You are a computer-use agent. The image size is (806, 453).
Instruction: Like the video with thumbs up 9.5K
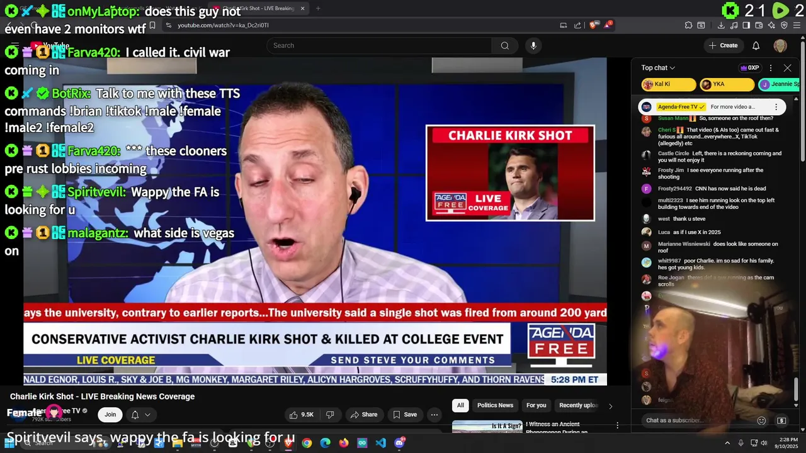click(x=301, y=415)
